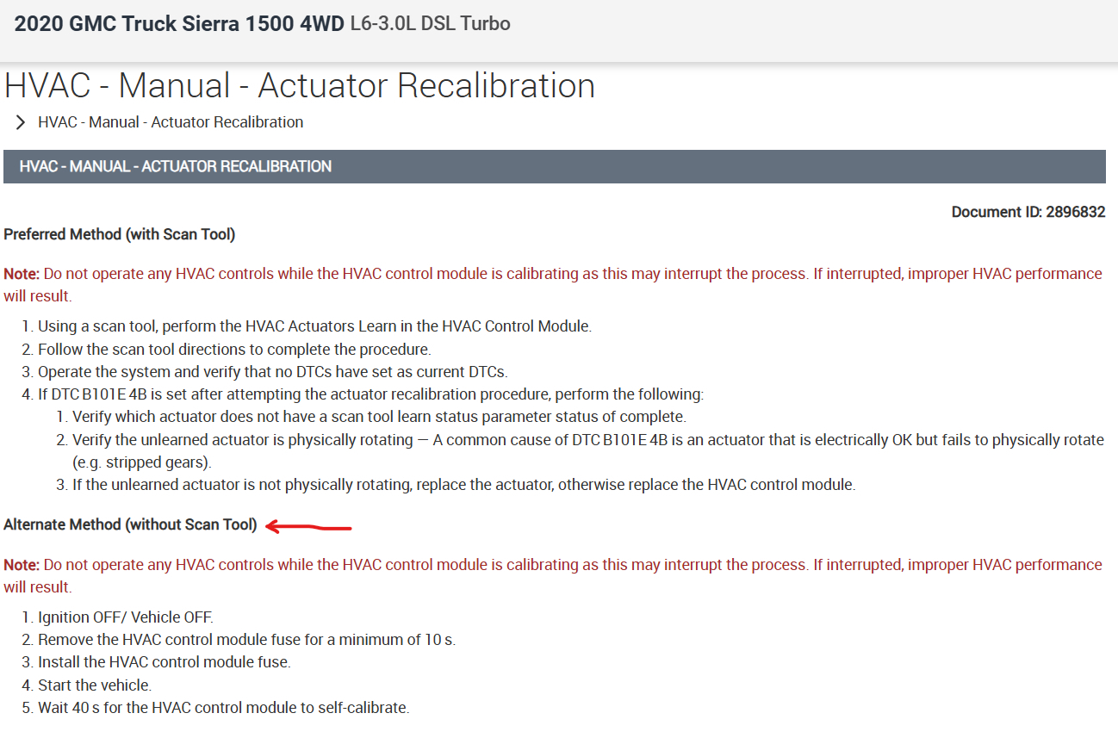The height and width of the screenshot is (738, 1118).
Task: Click step 'Ignition OFF/ Vehicle OFF.'
Action: coord(125,617)
